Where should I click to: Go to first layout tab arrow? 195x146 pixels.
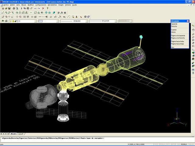pyautogui.click(x=1, y=134)
